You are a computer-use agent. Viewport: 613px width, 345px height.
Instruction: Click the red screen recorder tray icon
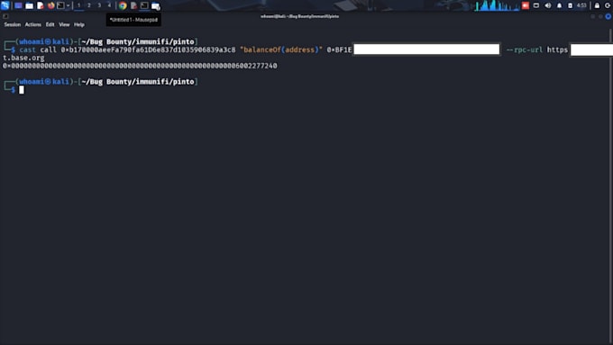pos(526,5)
